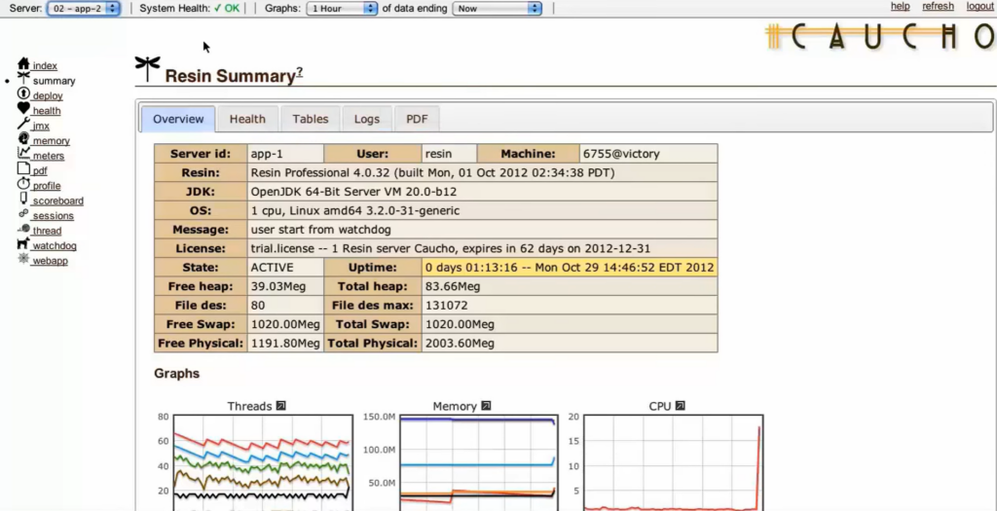Open the index link in sidebar
The height and width of the screenshot is (511, 997).
45,65
